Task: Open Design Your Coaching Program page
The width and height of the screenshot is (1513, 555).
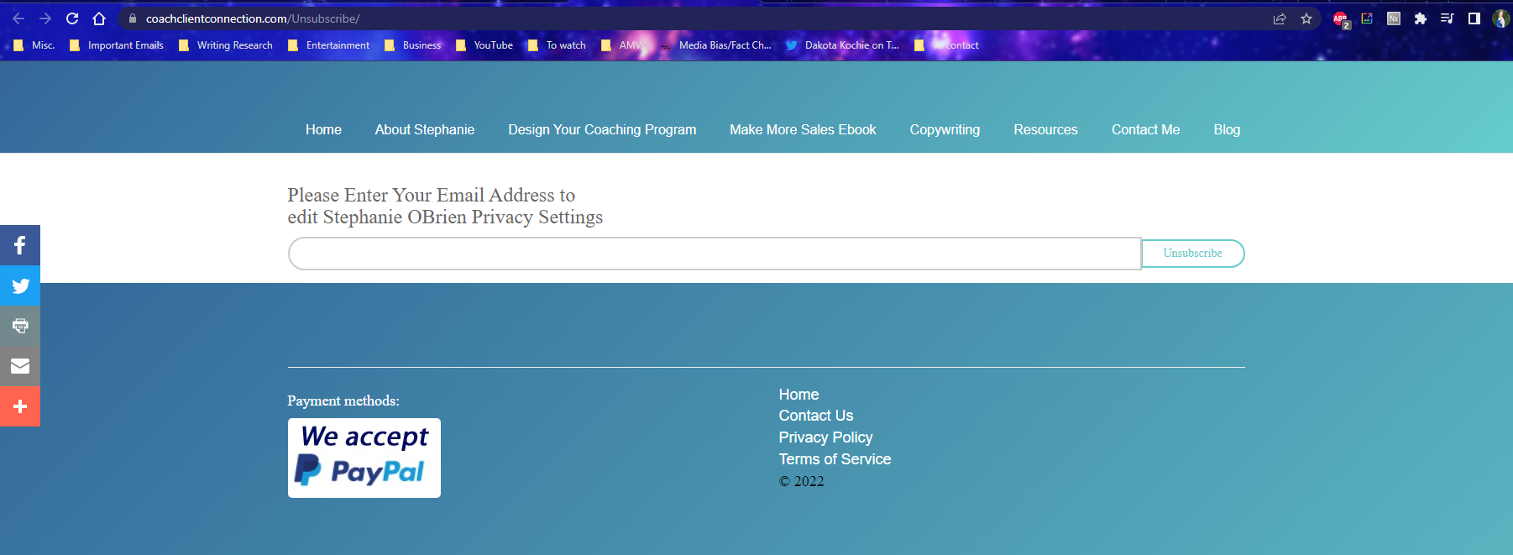Action: click(602, 129)
